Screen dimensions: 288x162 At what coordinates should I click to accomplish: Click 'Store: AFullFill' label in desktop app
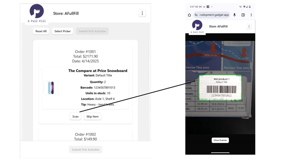click(66, 13)
